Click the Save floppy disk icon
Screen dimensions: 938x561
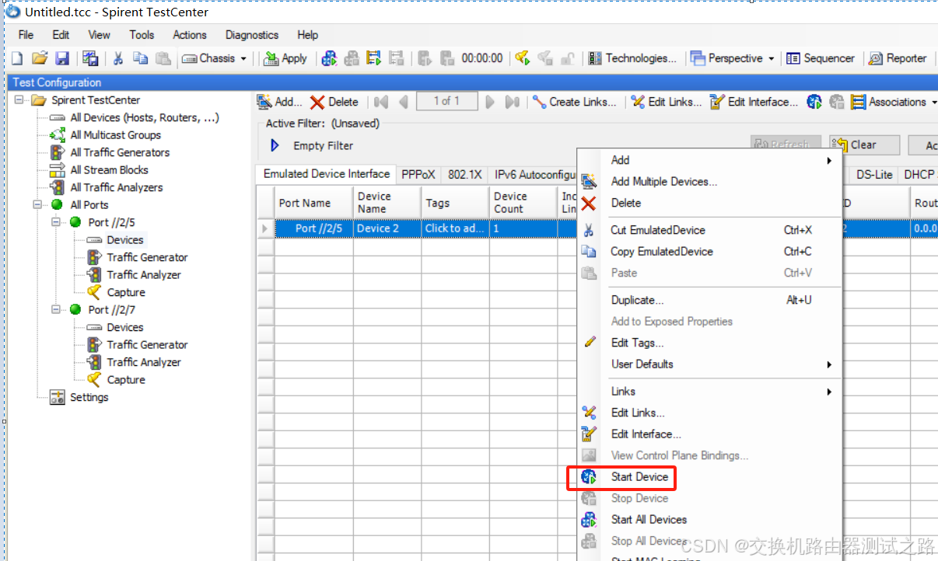[62, 58]
